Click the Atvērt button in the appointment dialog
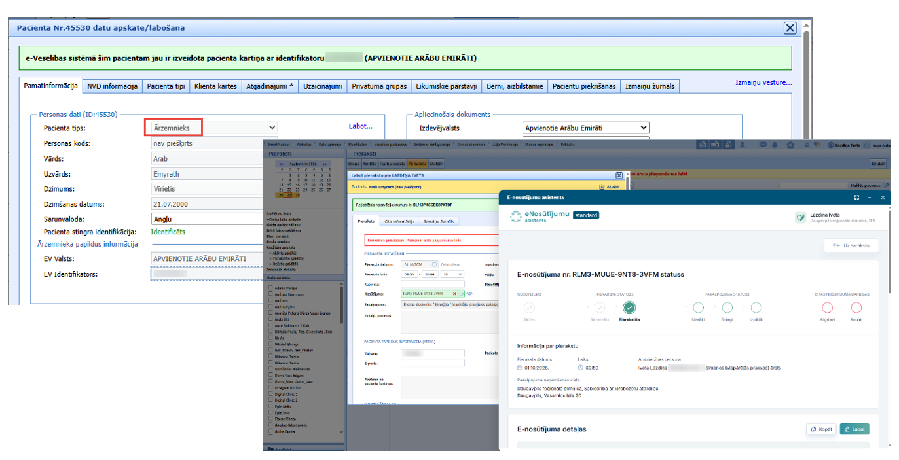This screenshot has height=460, width=899. pos(609,187)
